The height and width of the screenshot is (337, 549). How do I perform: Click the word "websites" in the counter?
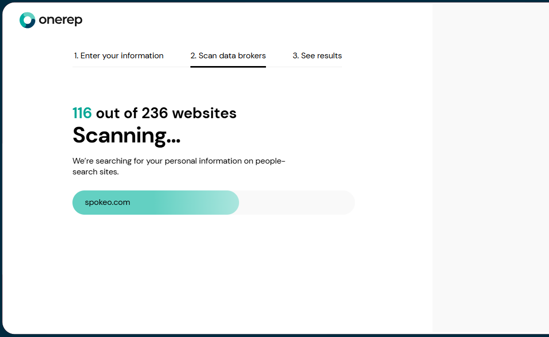click(x=204, y=113)
